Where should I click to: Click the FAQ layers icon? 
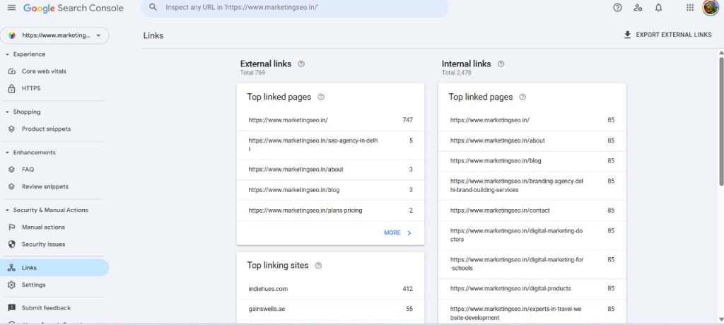coord(12,170)
